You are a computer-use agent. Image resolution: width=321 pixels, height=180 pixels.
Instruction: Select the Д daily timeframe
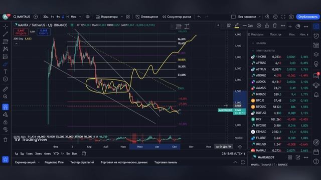[63, 16]
